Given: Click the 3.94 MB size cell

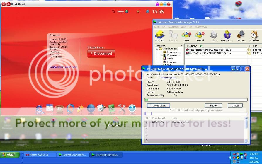Looking at the screenshot, I should pos(257,50).
